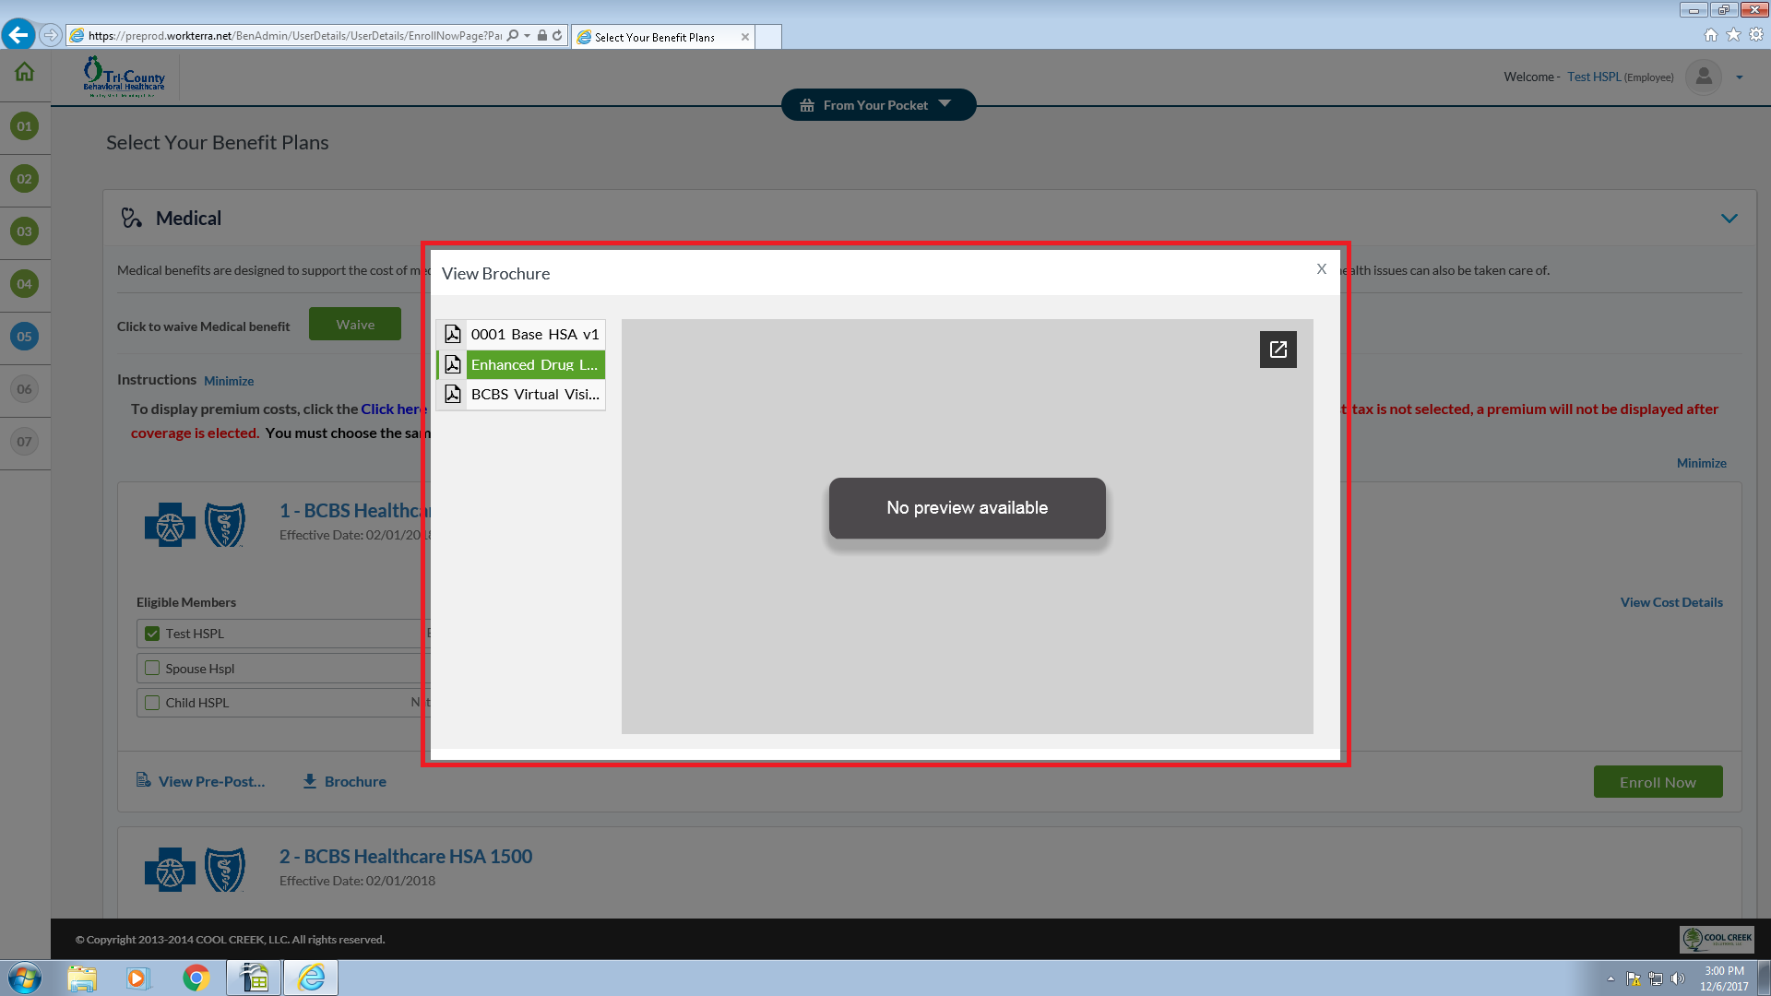Click the Cool Creek logo in footer
Image resolution: width=1771 pixels, height=996 pixels.
[x=1717, y=940]
